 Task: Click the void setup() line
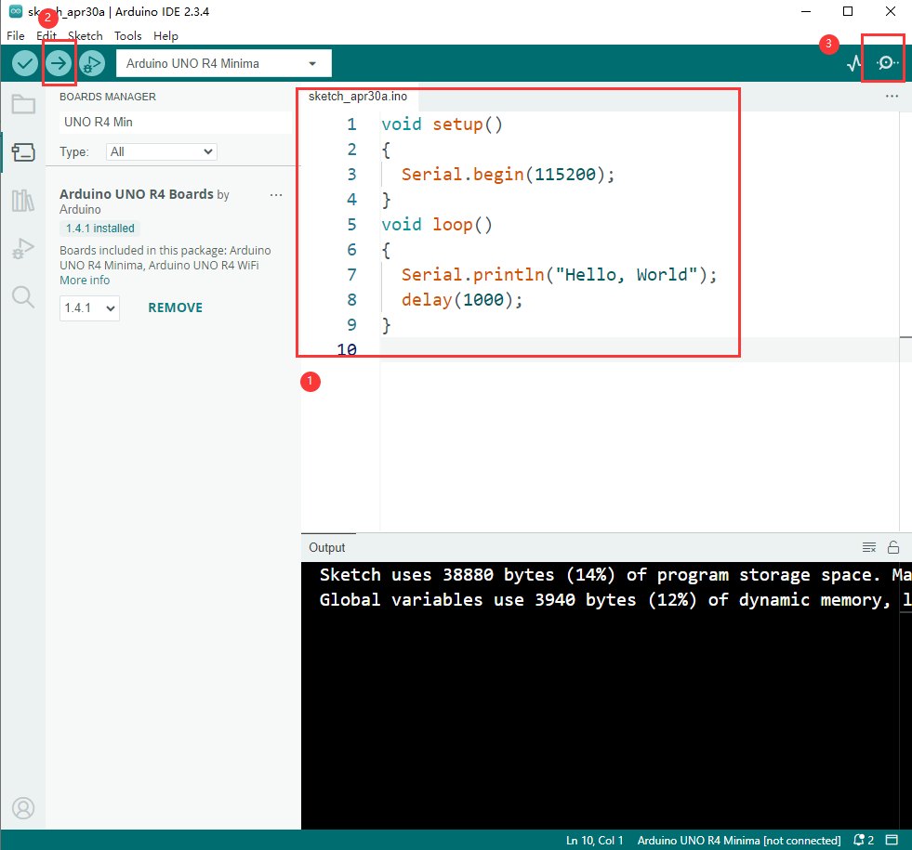click(x=442, y=124)
